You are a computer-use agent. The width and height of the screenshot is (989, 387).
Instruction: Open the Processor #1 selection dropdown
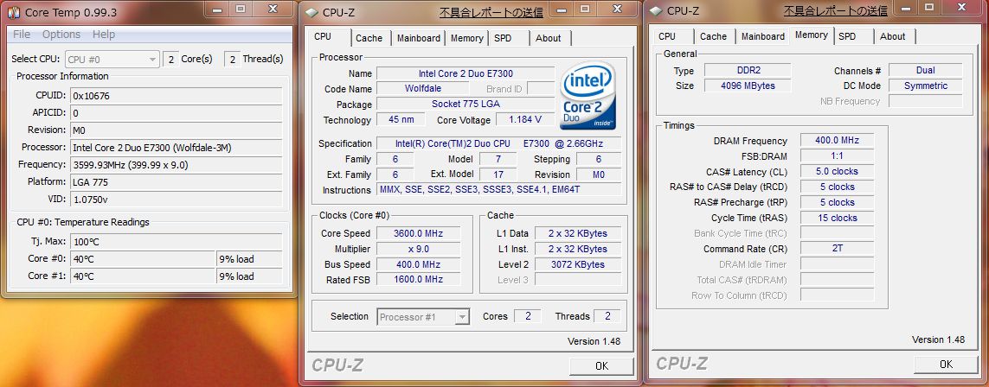click(x=424, y=317)
